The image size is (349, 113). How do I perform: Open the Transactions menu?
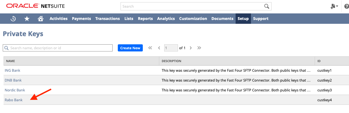click(x=108, y=19)
